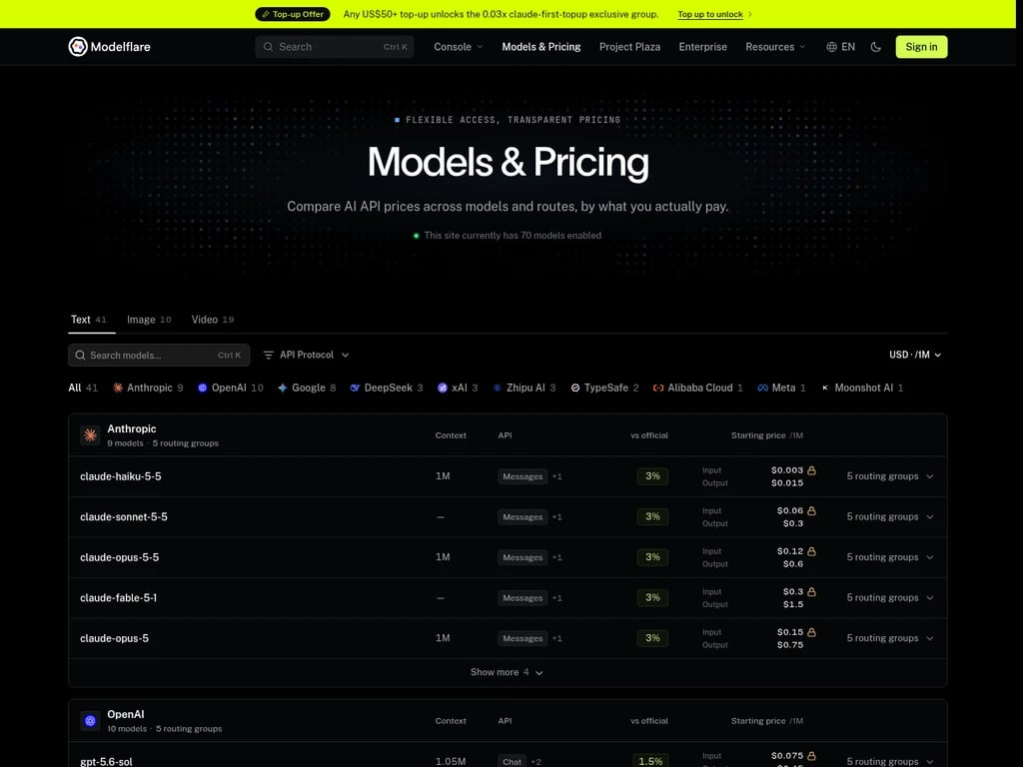This screenshot has height=767, width=1023.
Task: Click the claude-haiku-5-5 model name
Action: tap(121, 476)
